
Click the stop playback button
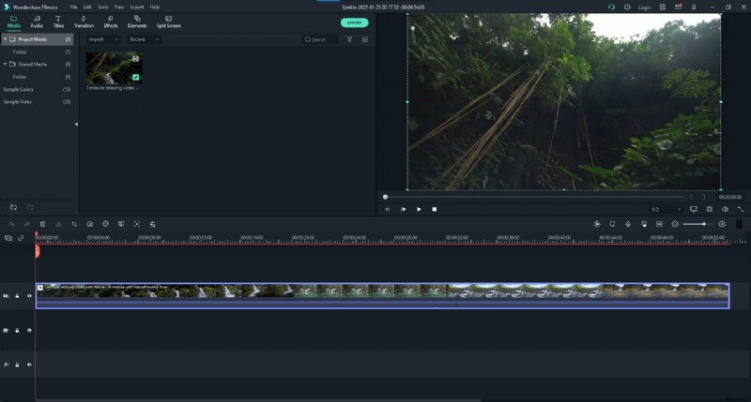(434, 209)
